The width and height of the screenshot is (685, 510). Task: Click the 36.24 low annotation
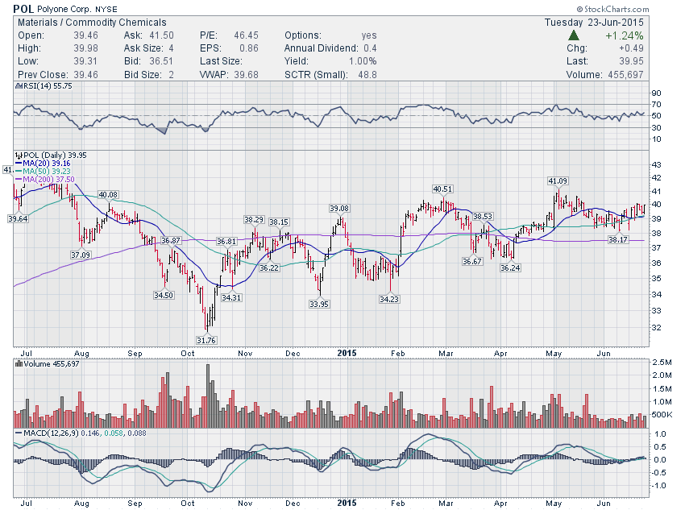pyautogui.click(x=510, y=267)
